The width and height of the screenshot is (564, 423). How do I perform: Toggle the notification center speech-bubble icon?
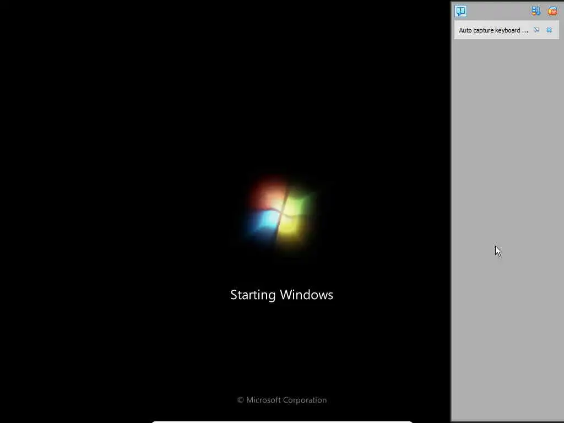click(x=460, y=11)
